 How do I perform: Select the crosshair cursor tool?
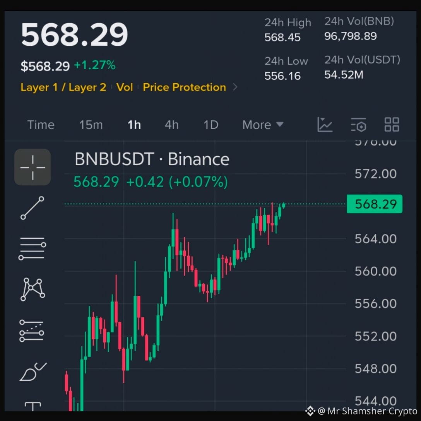[x=33, y=167]
